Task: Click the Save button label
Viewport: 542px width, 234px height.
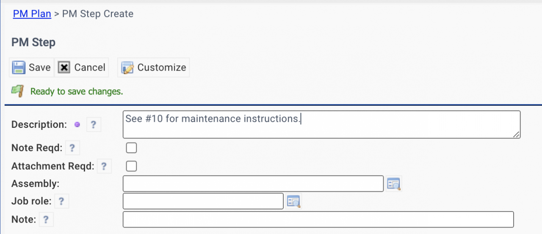Action: [39, 68]
